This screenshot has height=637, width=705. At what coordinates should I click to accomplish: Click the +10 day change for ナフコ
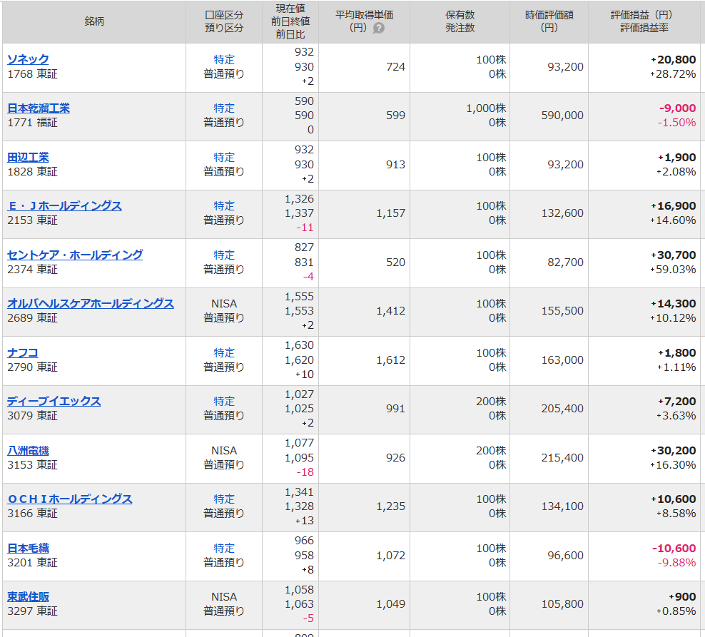[305, 374]
